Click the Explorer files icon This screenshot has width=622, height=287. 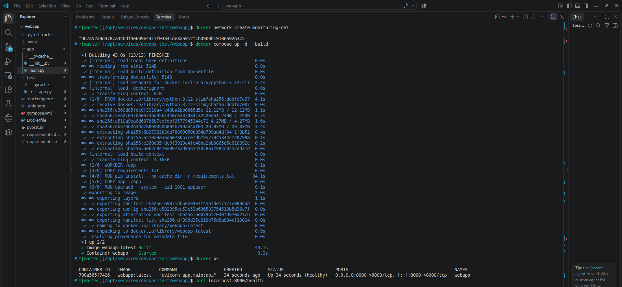pyautogui.click(x=8, y=18)
